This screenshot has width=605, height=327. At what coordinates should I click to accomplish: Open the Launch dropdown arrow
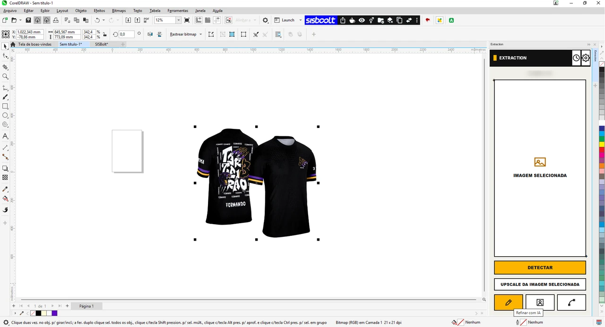[300, 20]
